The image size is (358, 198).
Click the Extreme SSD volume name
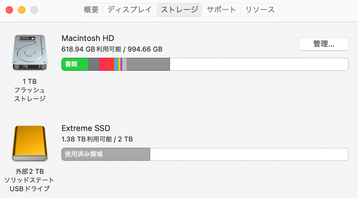(86, 128)
